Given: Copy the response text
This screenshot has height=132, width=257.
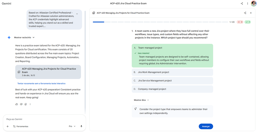Looking at the screenshot, I should click(25, 104).
